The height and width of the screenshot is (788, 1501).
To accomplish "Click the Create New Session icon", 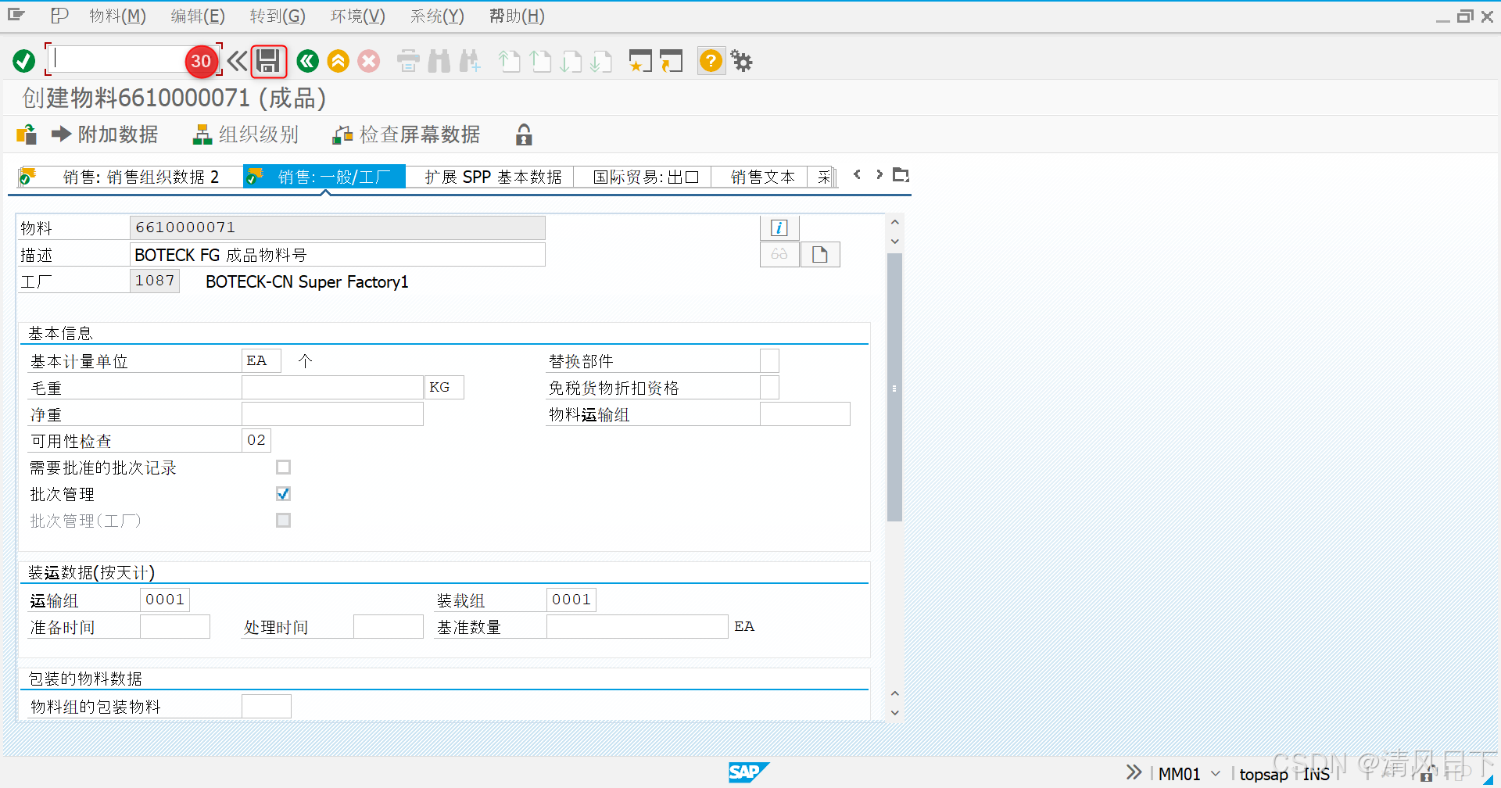I will tap(640, 61).
